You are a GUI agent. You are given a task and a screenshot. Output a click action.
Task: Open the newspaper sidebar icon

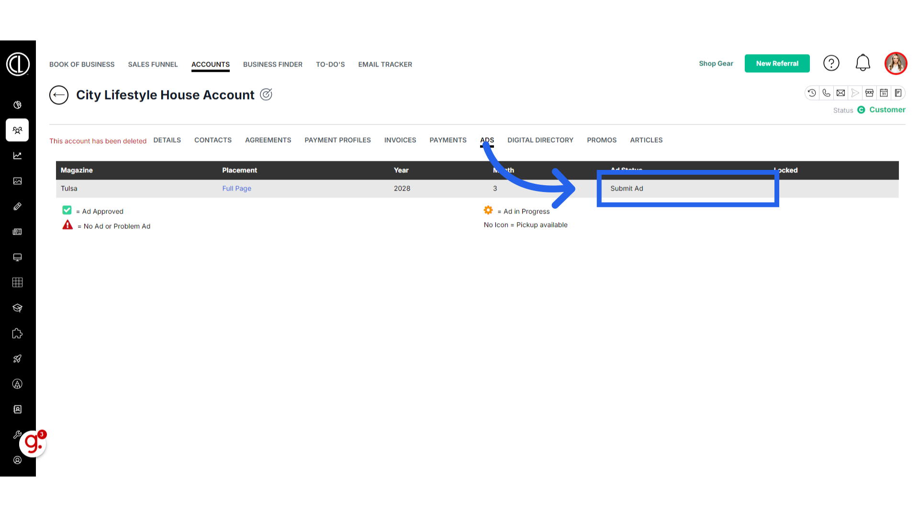point(17,232)
